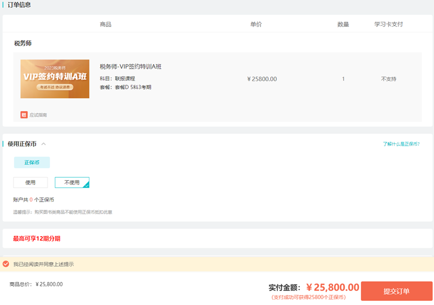Select the 使用 option for 正保币
The width and height of the screenshot is (434, 305).
point(30,182)
